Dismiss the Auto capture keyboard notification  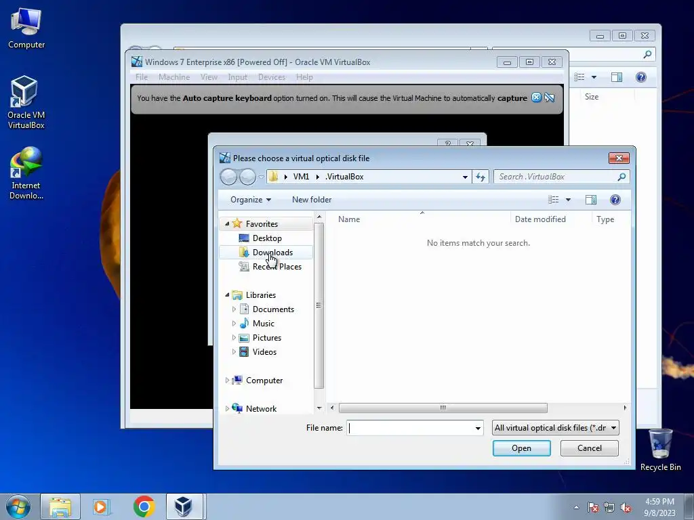pyautogui.click(x=537, y=97)
